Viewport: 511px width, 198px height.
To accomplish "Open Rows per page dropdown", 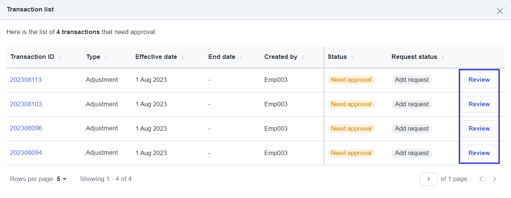I will pyautogui.click(x=62, y=179).
